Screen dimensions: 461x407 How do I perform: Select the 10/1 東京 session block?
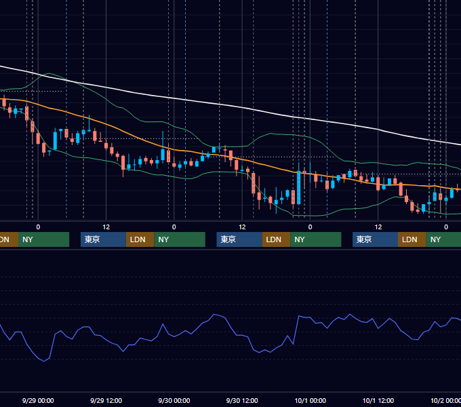coord(375,239)
